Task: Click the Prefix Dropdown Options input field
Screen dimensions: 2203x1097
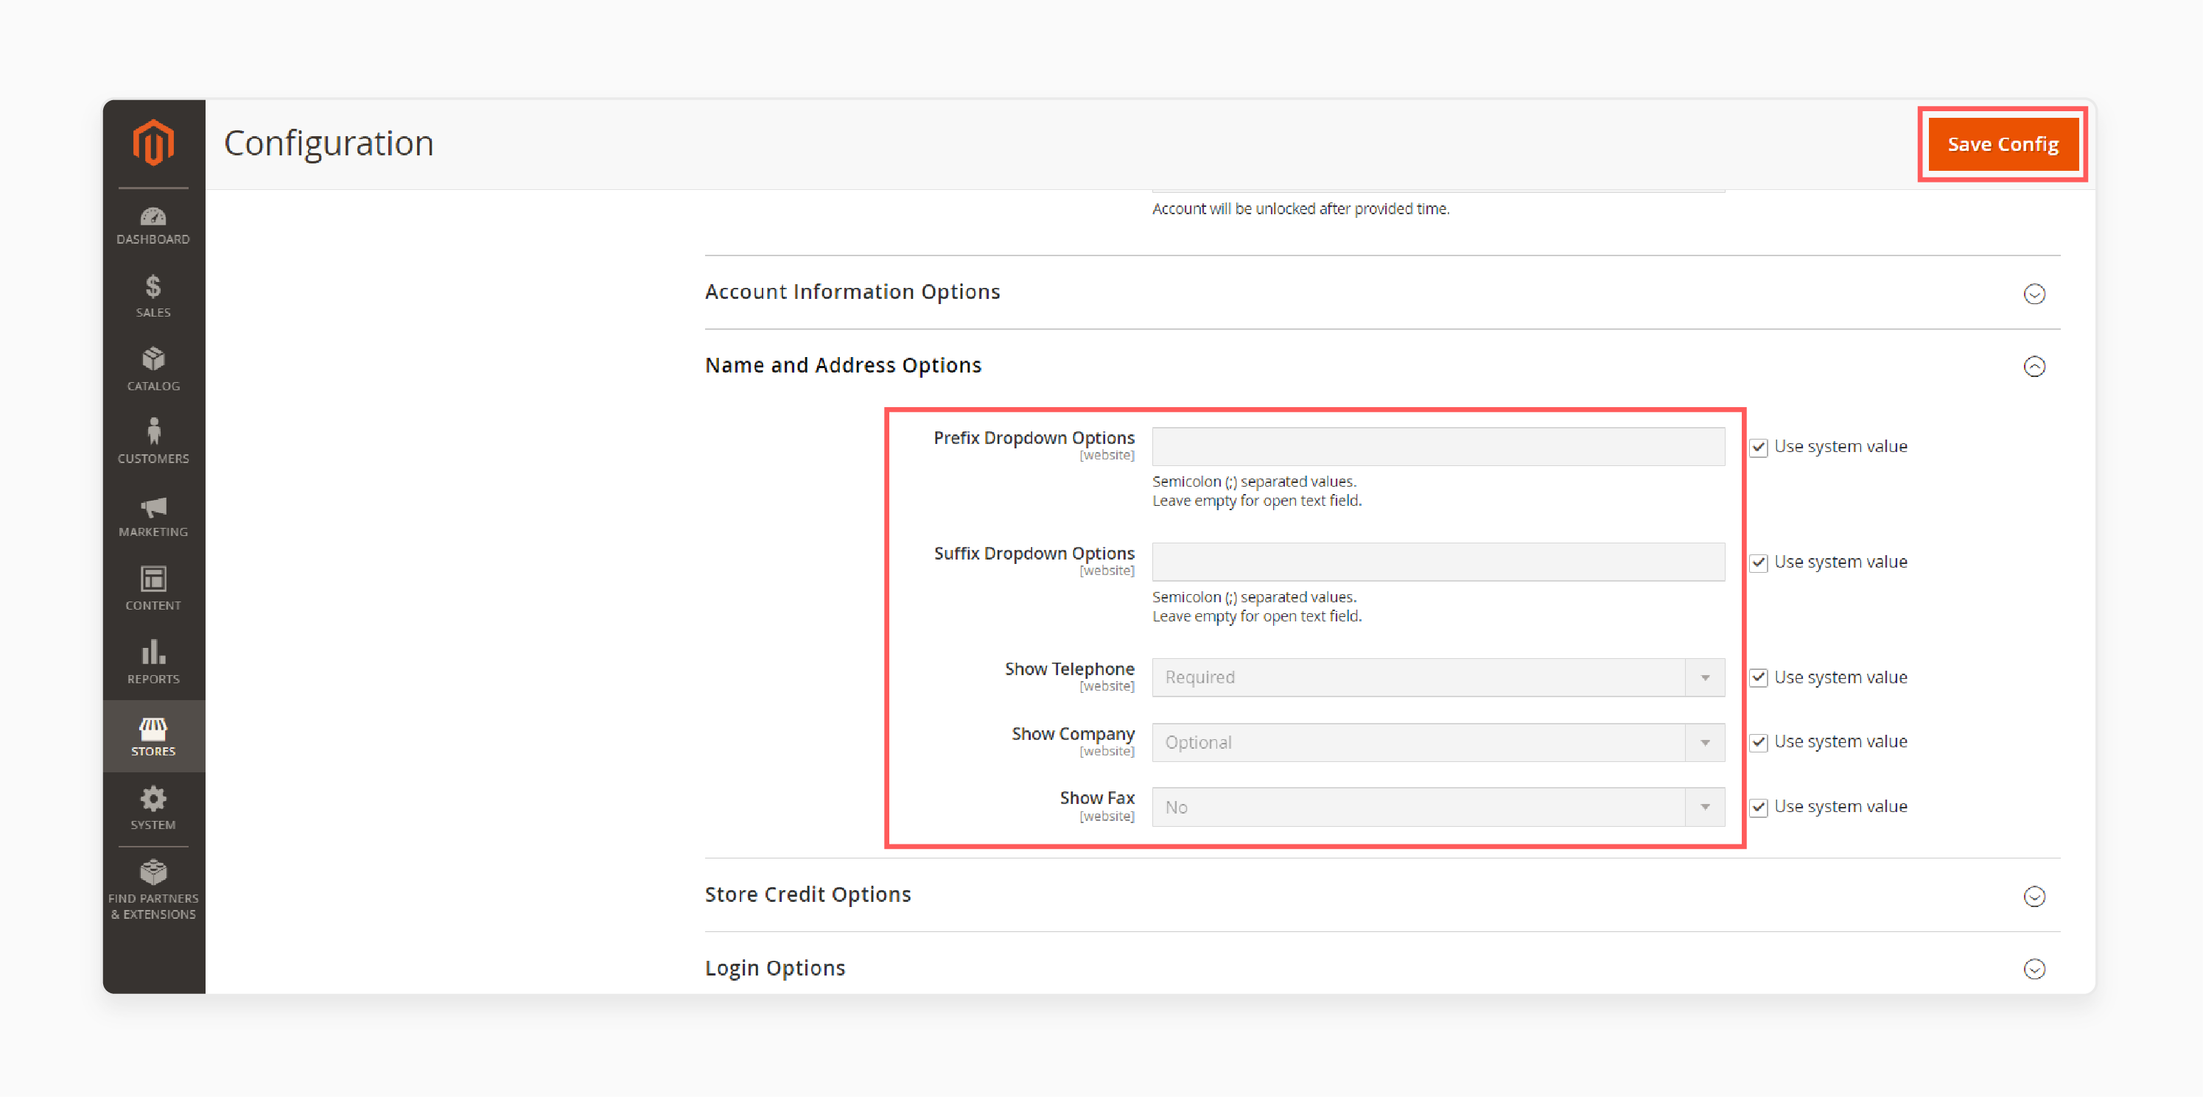Action: tap(1437, 447)
